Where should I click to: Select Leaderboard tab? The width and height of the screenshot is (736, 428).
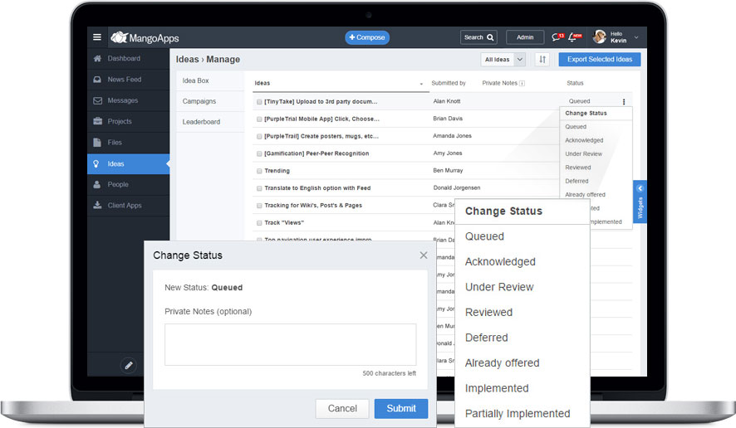tap(210, 122)
